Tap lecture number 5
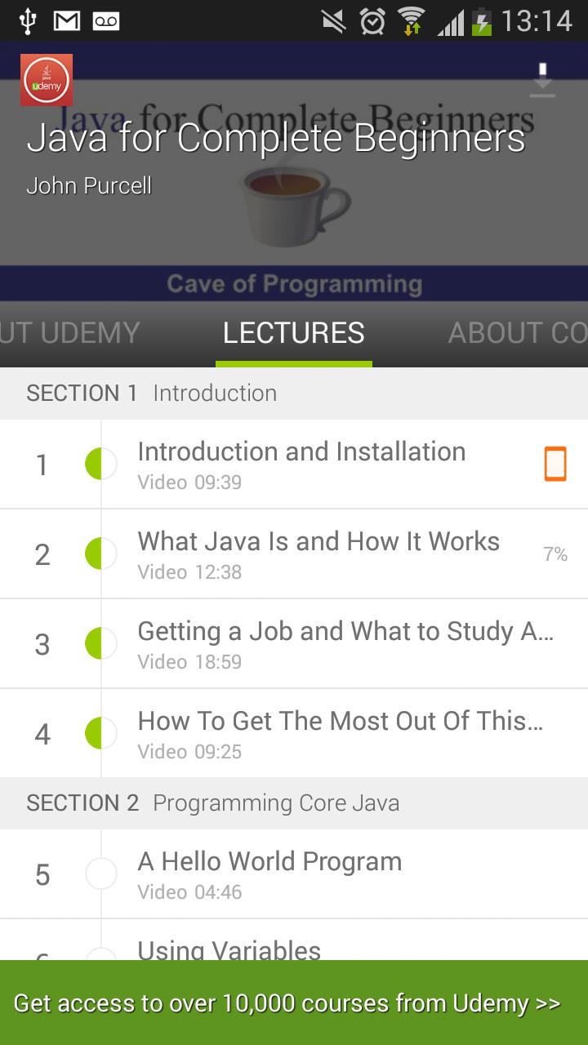 (42, 875)
